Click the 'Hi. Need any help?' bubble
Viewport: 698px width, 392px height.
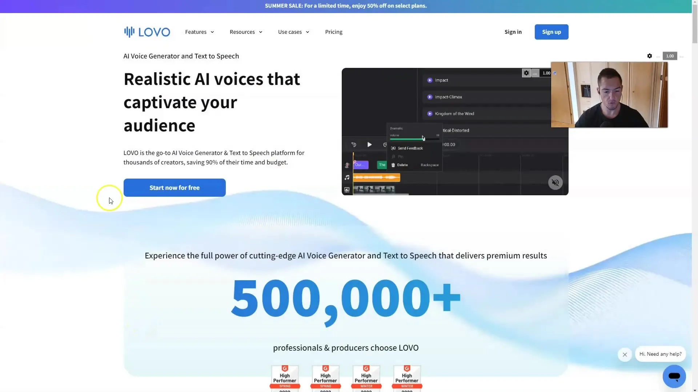660,354
